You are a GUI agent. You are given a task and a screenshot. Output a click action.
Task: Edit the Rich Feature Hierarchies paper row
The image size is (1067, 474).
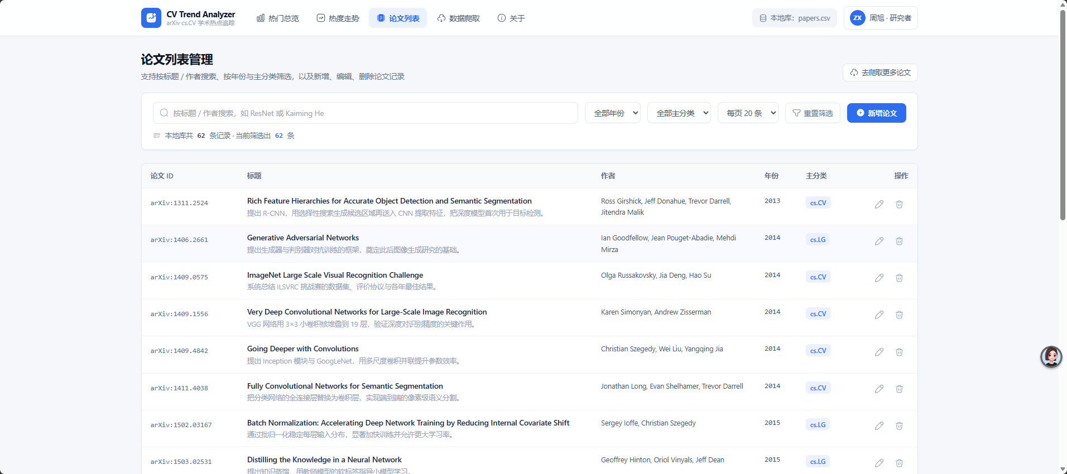pyautogui.click(x=879, y=204)
